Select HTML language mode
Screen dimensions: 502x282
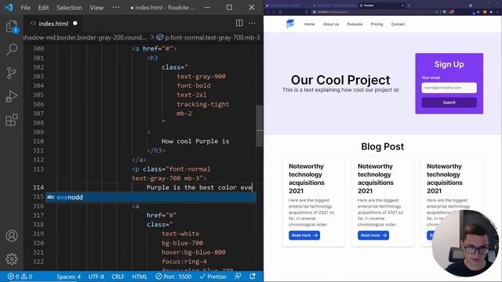point(140,277)
